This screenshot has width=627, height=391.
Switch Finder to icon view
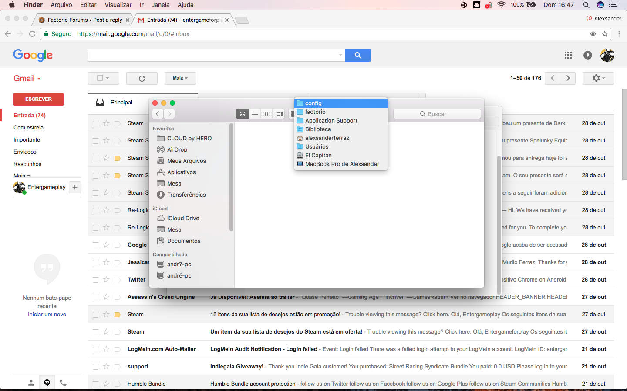pos(243,114)
